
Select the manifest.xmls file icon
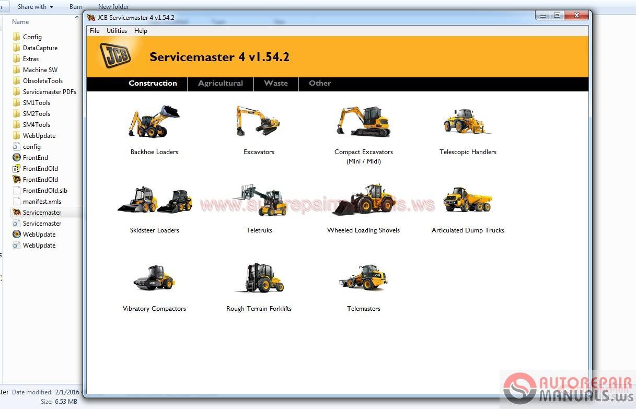pyautogui.click(x=17, y=201)
